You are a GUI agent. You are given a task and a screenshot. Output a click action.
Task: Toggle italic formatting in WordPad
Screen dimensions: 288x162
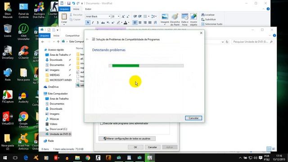click(93, 22)
